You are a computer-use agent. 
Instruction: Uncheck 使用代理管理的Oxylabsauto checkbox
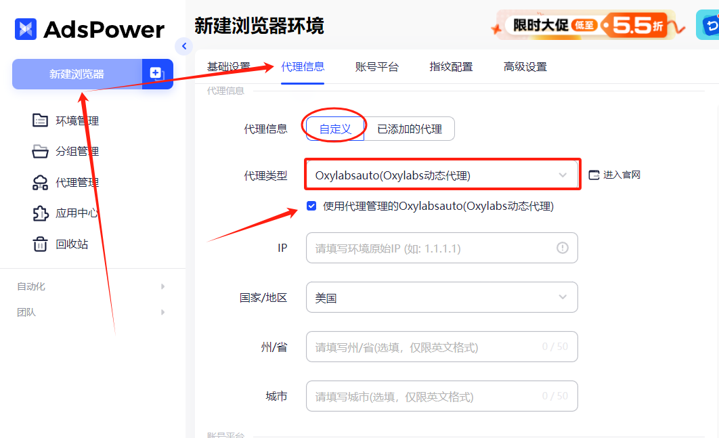click(311, 206)
